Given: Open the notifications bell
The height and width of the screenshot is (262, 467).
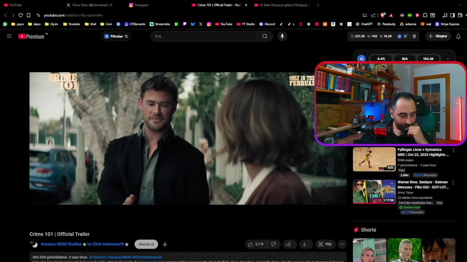Looking at the screenshot, I should pos(458,36).
